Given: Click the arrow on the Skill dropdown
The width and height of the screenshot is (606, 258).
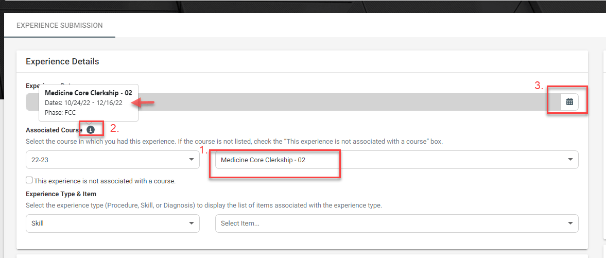Looking at the screenshot, I should 192,223.
